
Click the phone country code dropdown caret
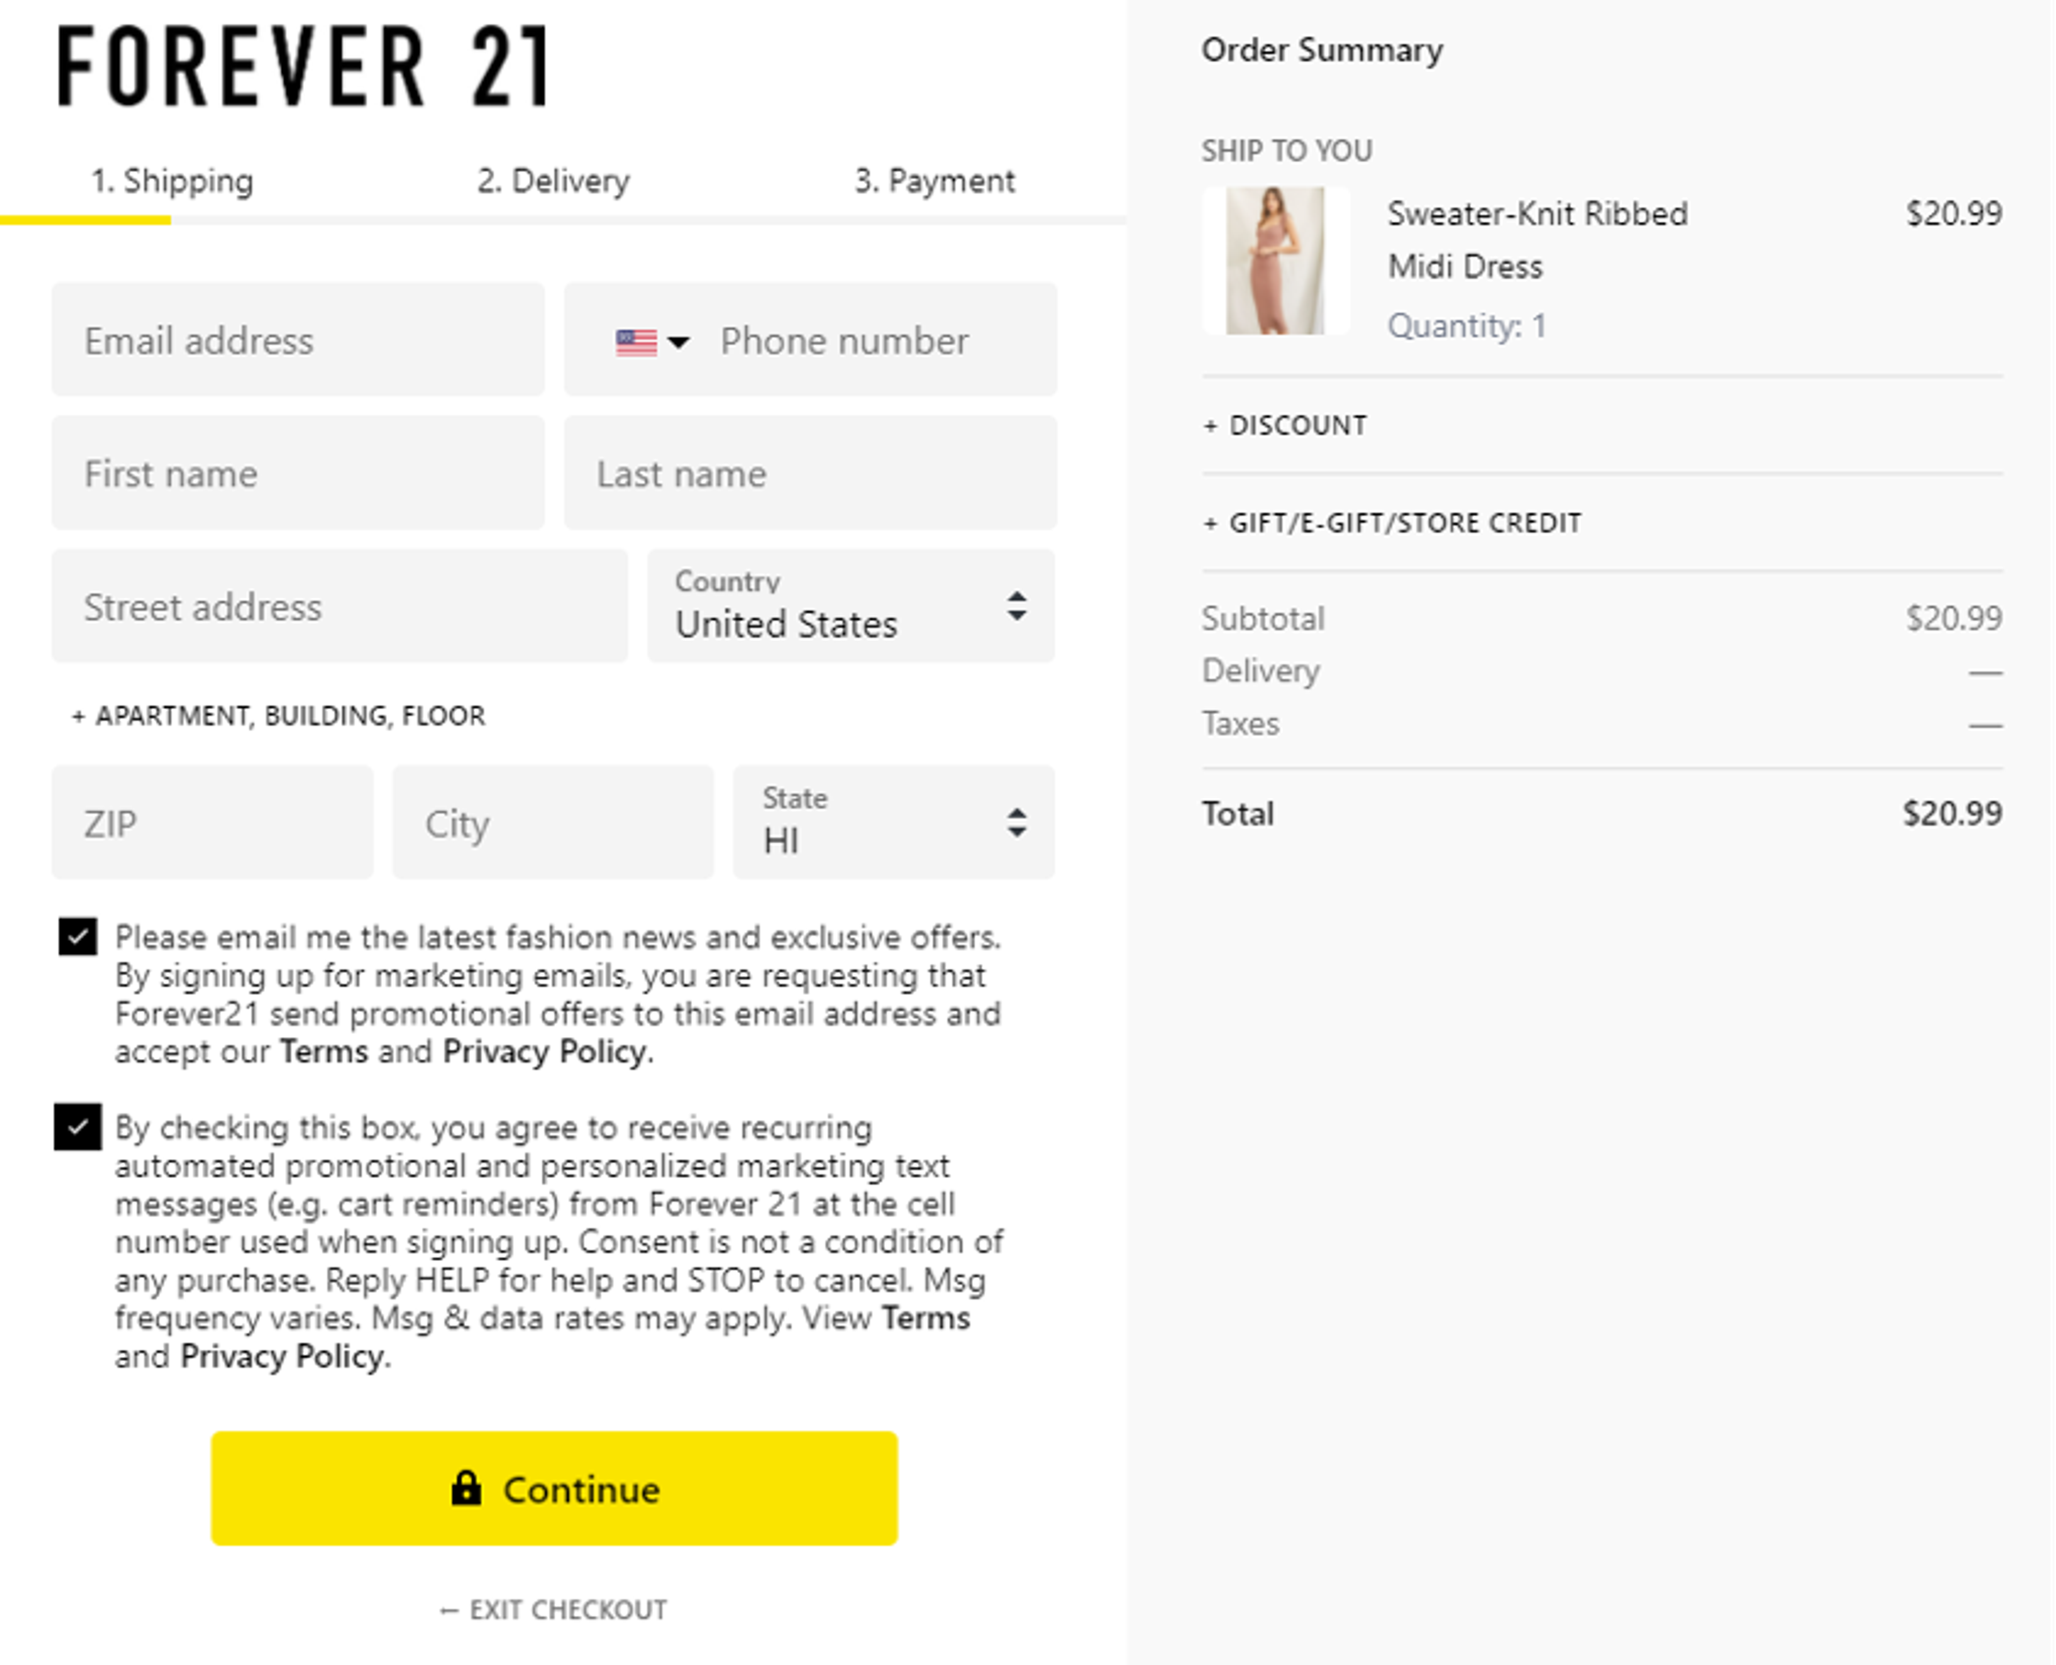click(679, 342)
